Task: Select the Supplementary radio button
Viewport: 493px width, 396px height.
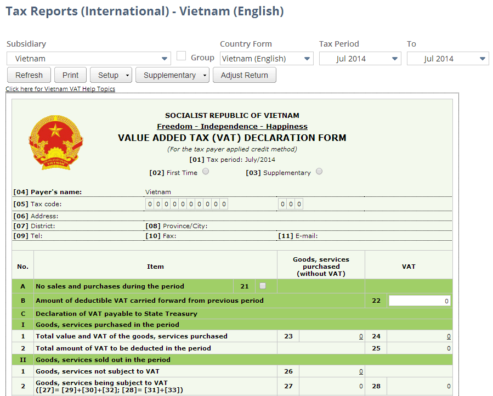Action: [319, 171]
